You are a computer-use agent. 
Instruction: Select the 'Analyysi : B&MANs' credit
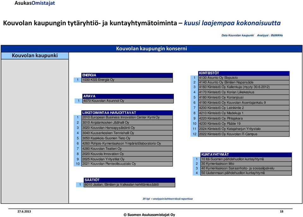(x=270, y=35)
